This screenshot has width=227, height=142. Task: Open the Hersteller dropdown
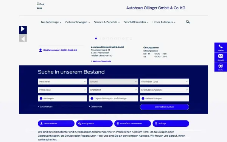click(62, 81)
